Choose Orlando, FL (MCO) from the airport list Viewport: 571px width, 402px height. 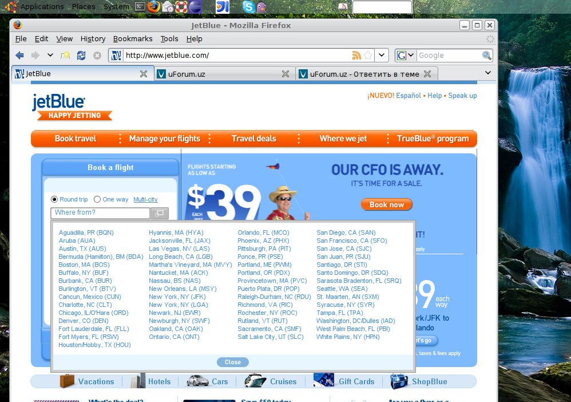263,232
